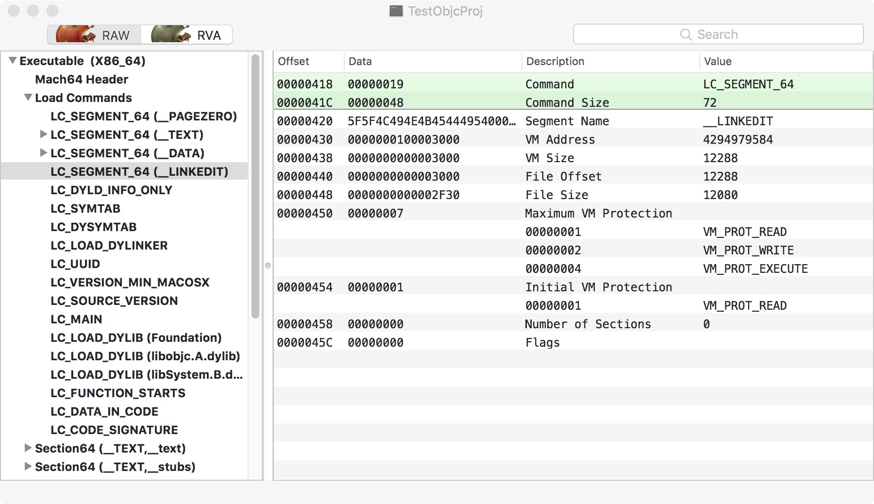Select LC_LOAD_DYLINKER entry
This screenshot has height=504, width=874.
109,245
